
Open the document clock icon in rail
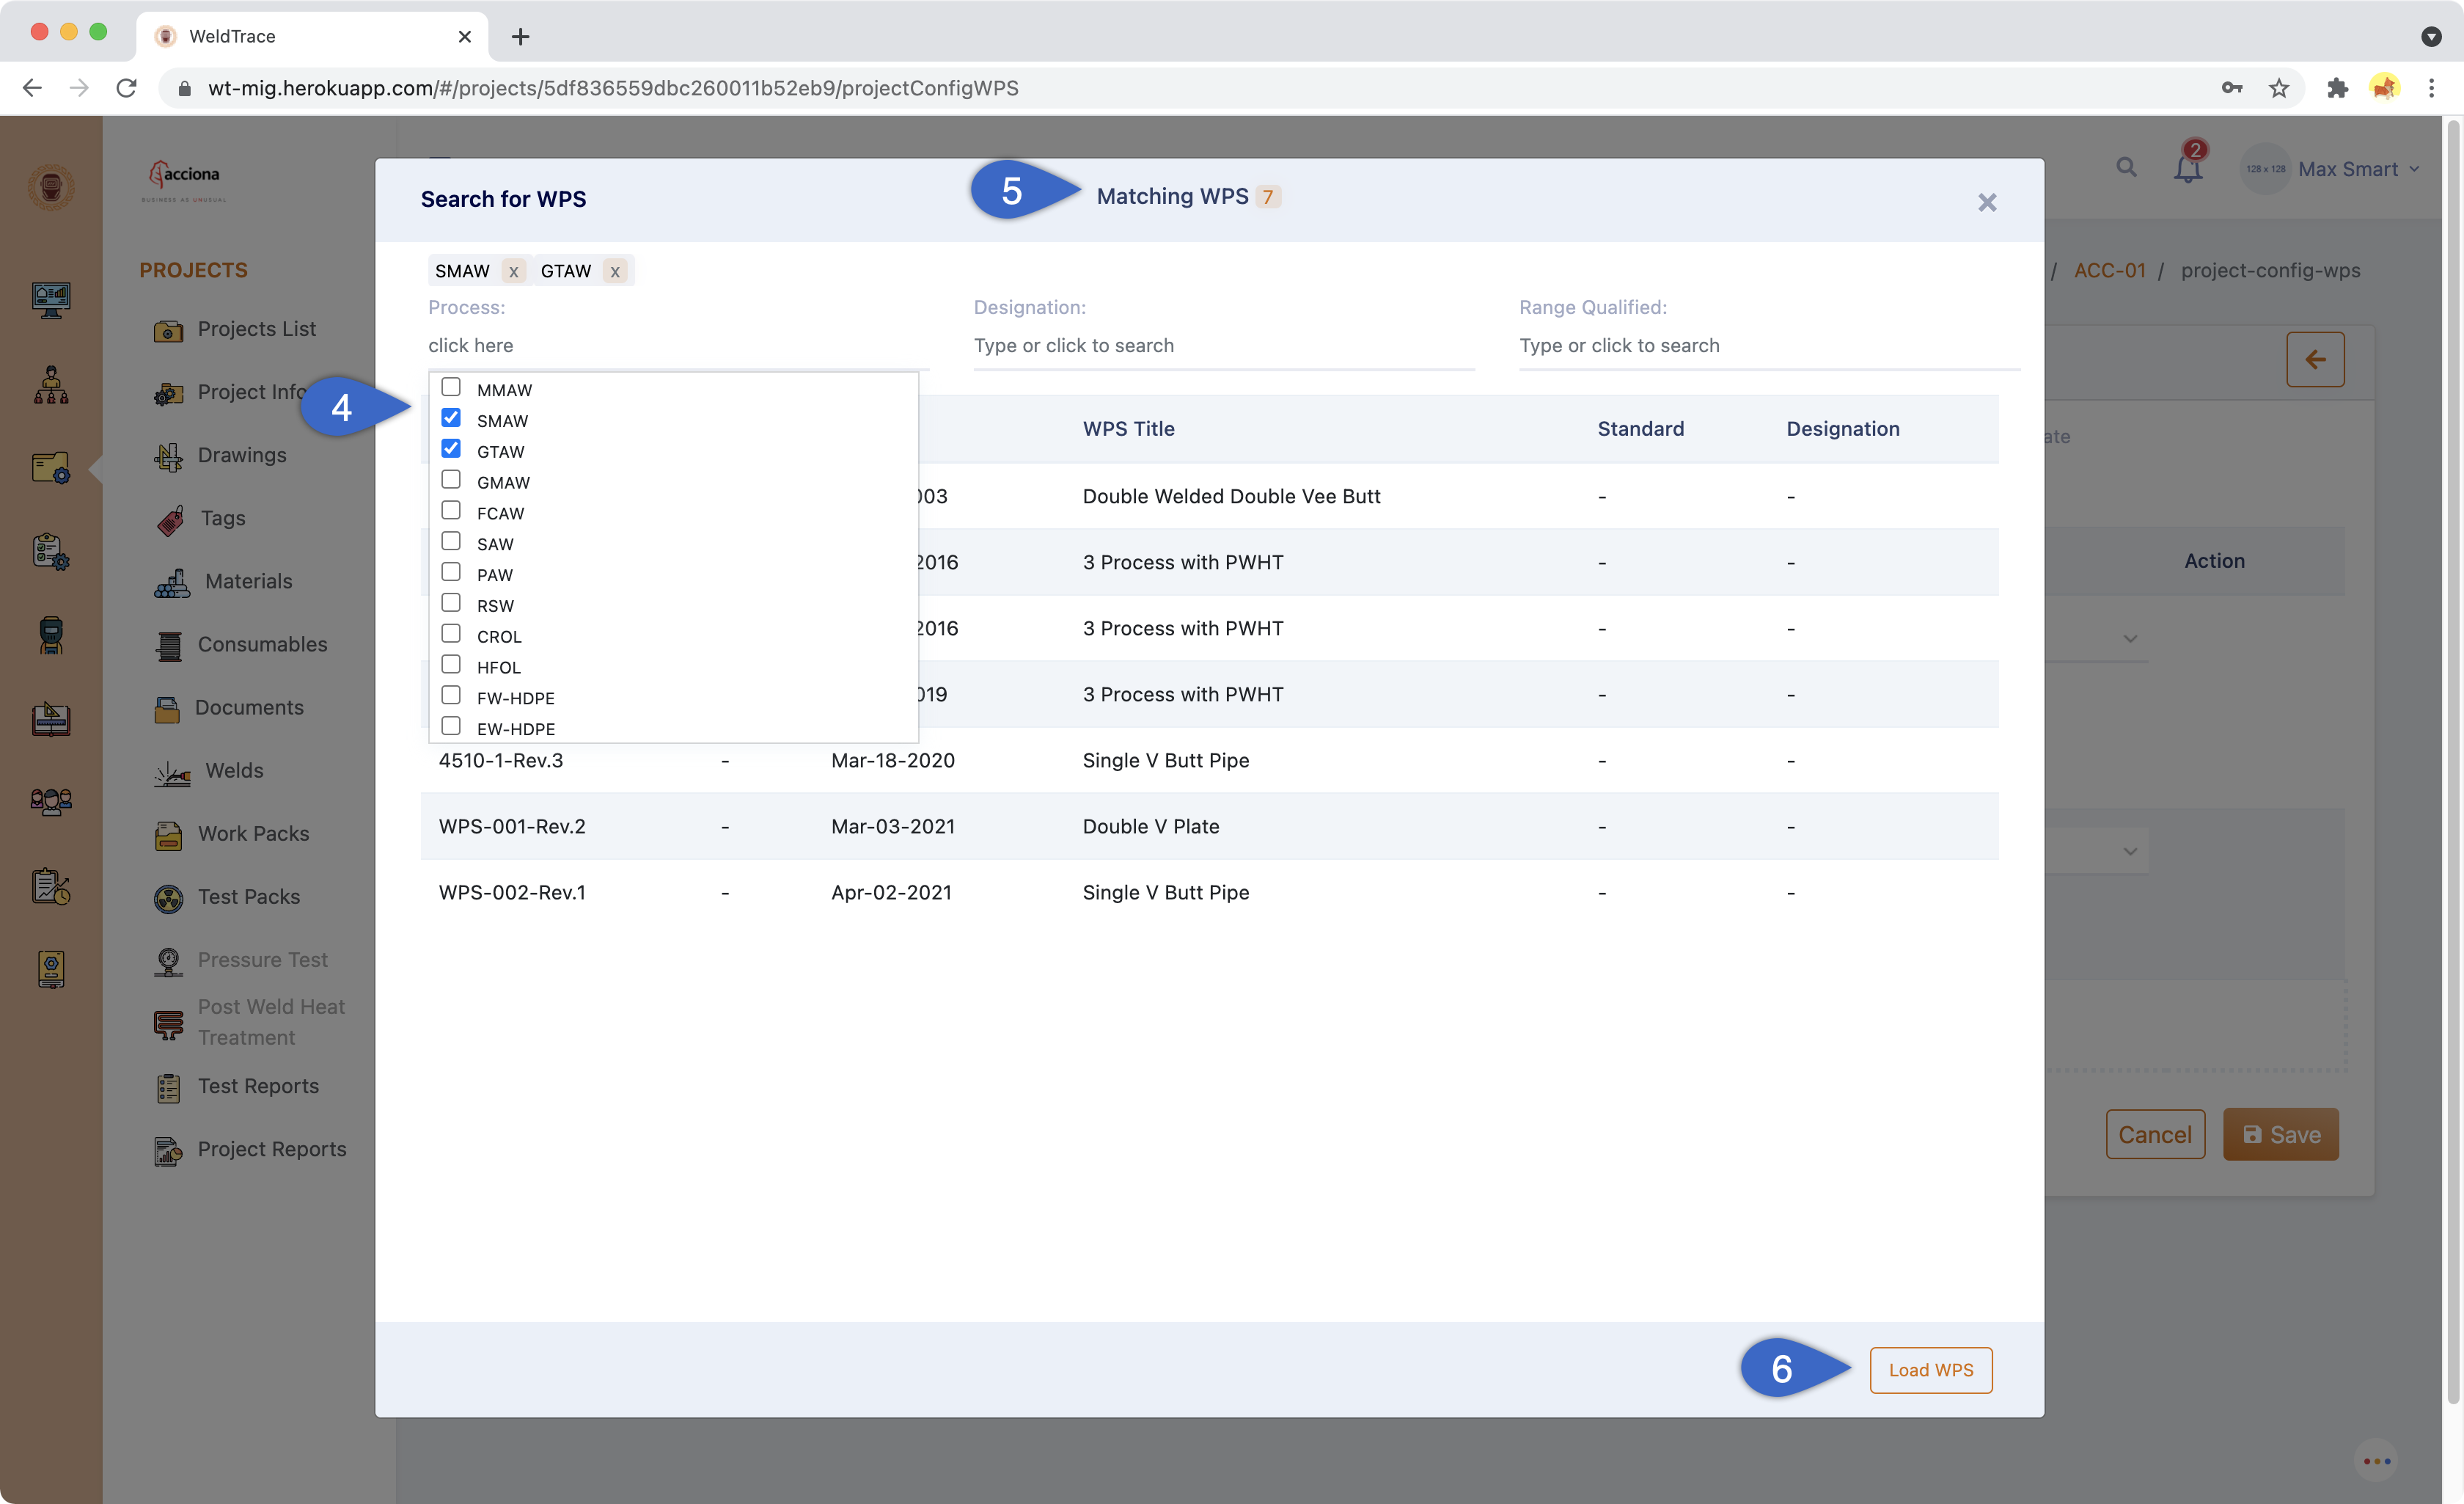[51, 886]
